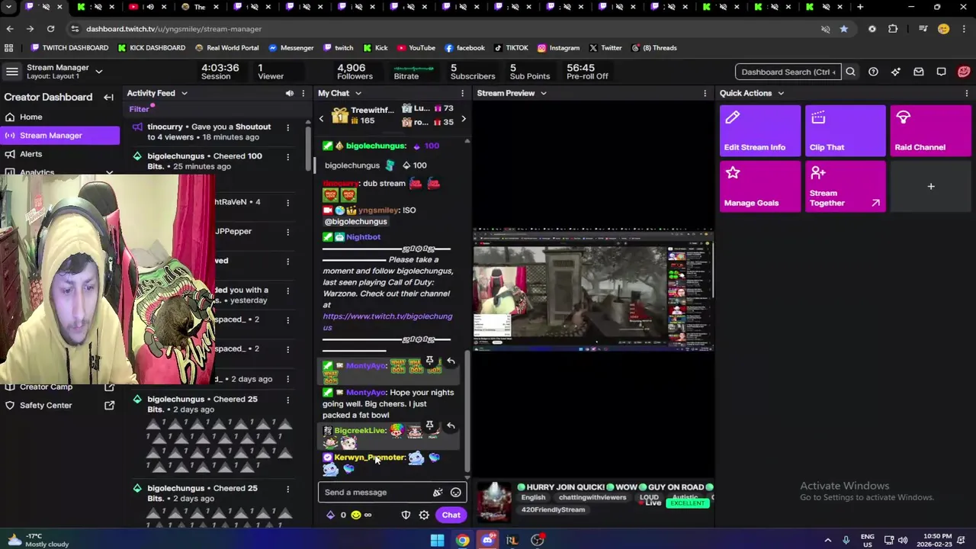The width and height of the screenshot is (976, 549).
Task: Open Safety Center sidebar link
Action: 59,405
